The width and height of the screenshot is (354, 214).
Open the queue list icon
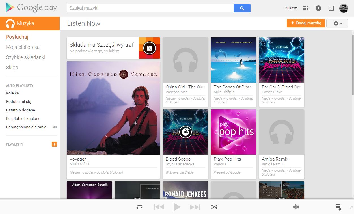[338, 207]
